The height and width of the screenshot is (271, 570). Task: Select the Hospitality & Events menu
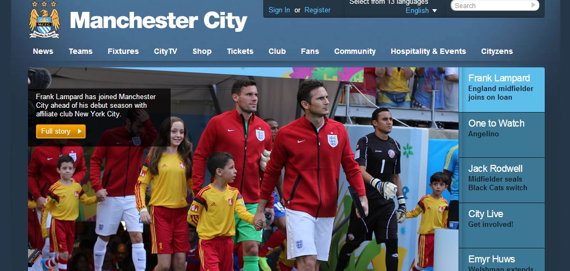(x=428, y=51)
